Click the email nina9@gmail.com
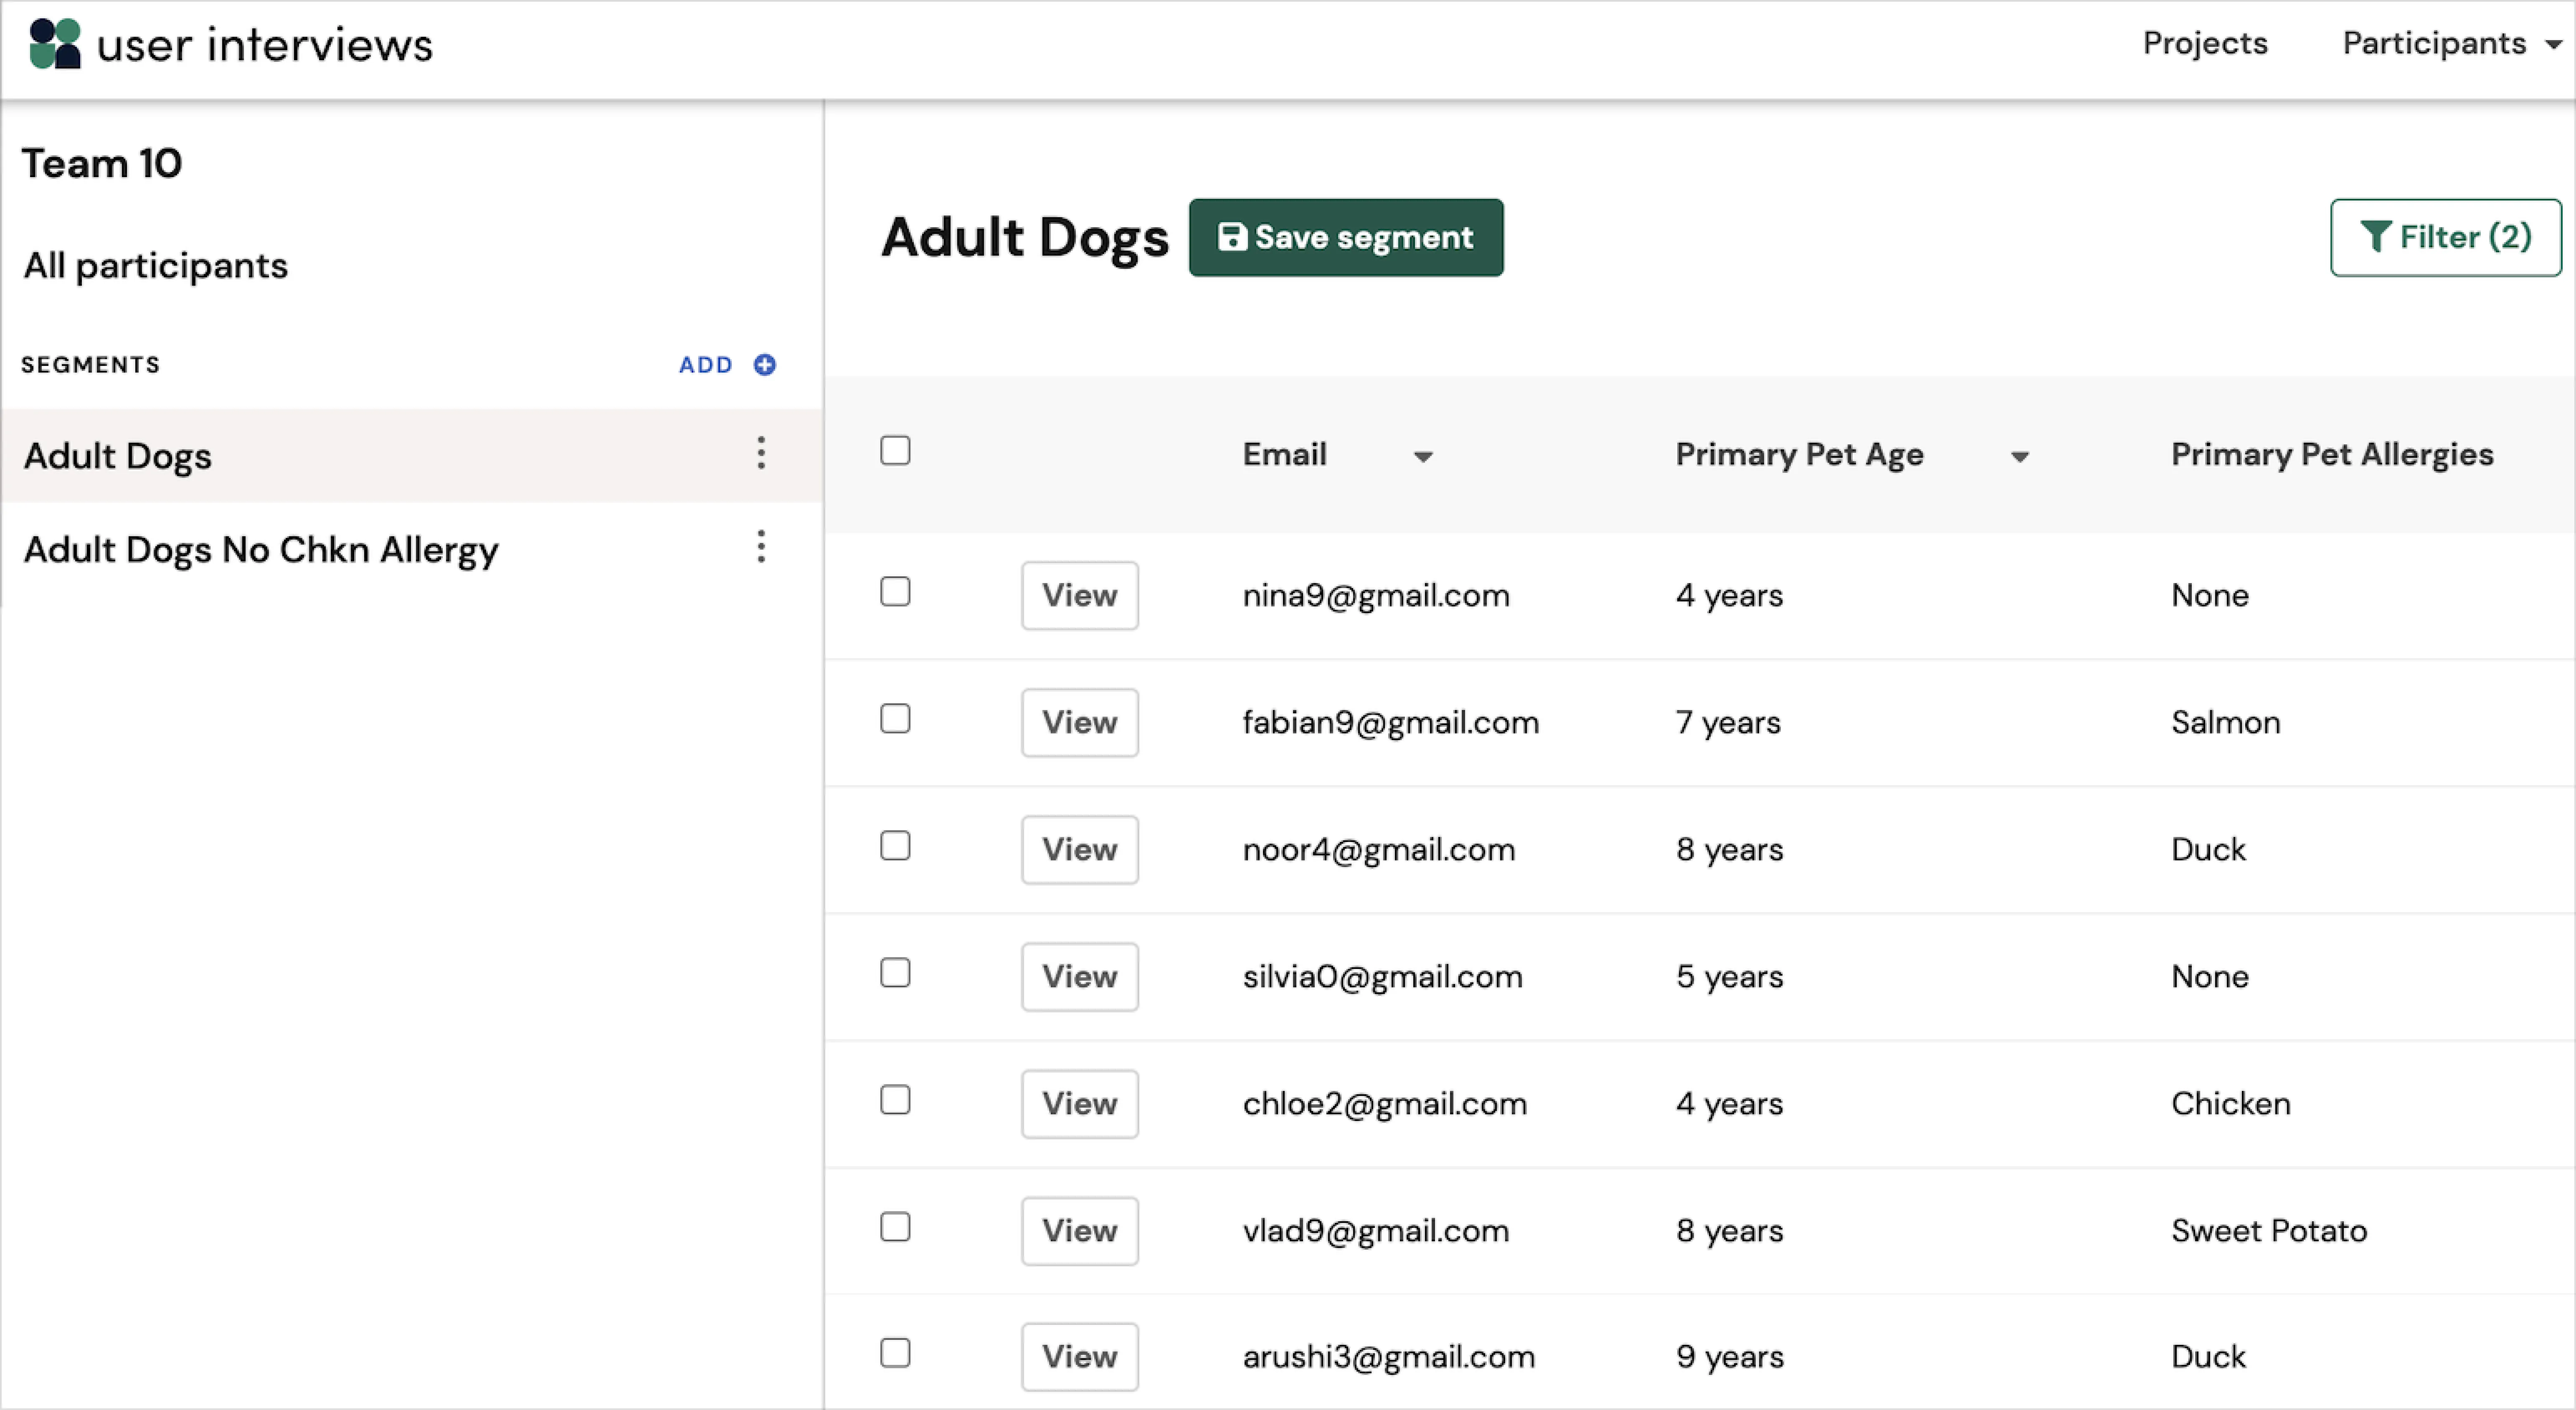The height and width of the screenshot is (1410, 2576). [1376, 596]
